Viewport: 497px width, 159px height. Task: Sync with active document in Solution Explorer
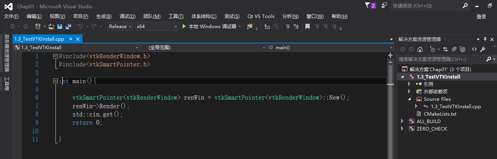[445, 49]
